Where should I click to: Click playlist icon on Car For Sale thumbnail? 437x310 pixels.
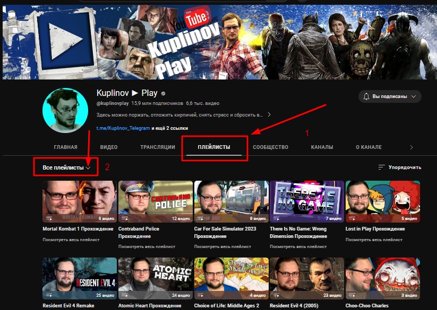pyautogui.click(x=200, y=218)
